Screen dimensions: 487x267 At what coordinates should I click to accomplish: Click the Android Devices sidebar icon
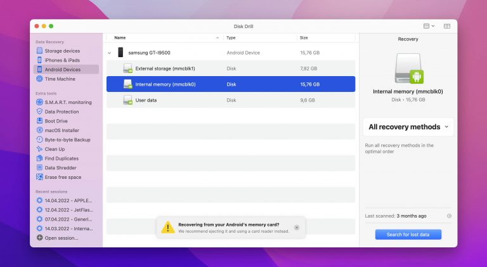(x=39, y=69)
